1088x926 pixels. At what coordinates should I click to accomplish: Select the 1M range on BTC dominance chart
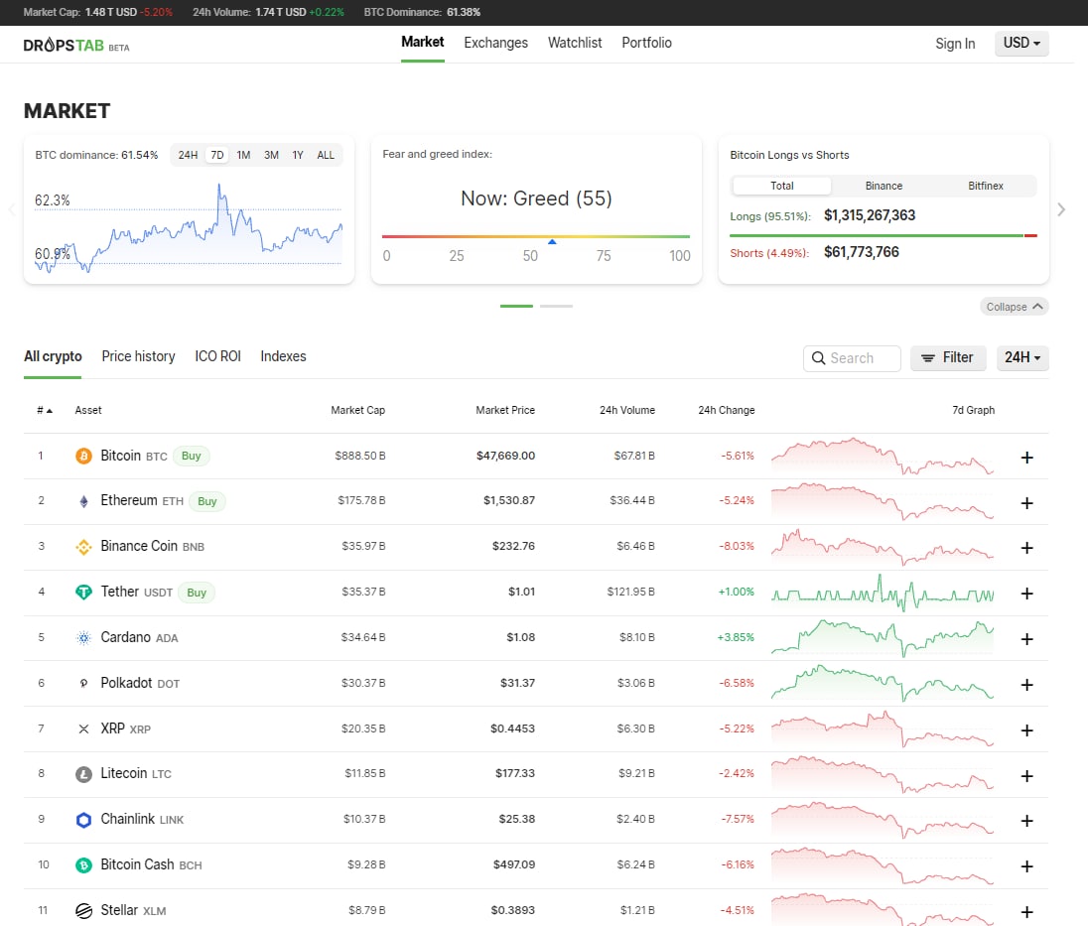tap(243, 155)
